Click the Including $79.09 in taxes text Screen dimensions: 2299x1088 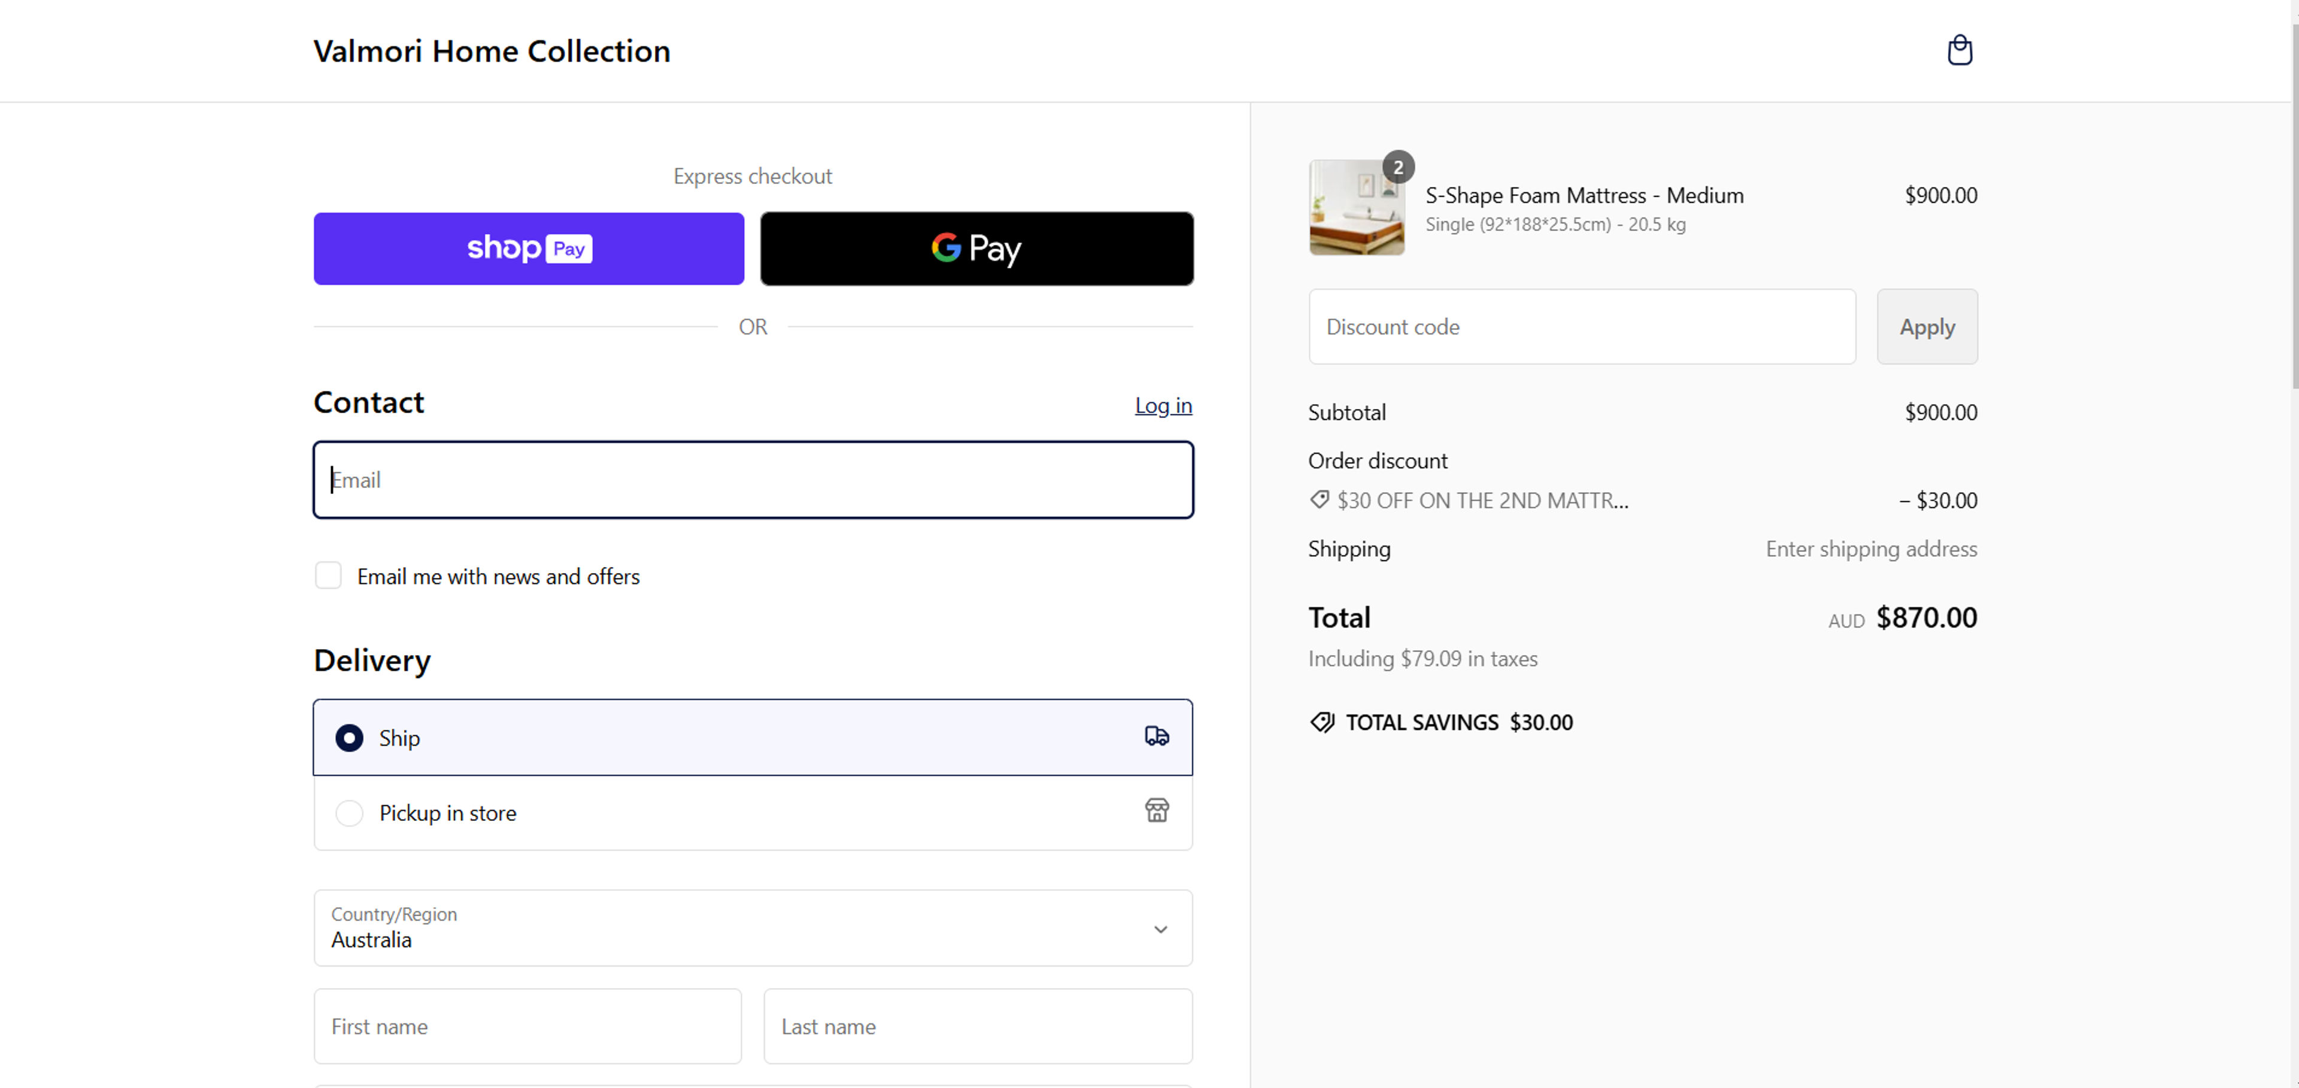[x=1423, y=658]
